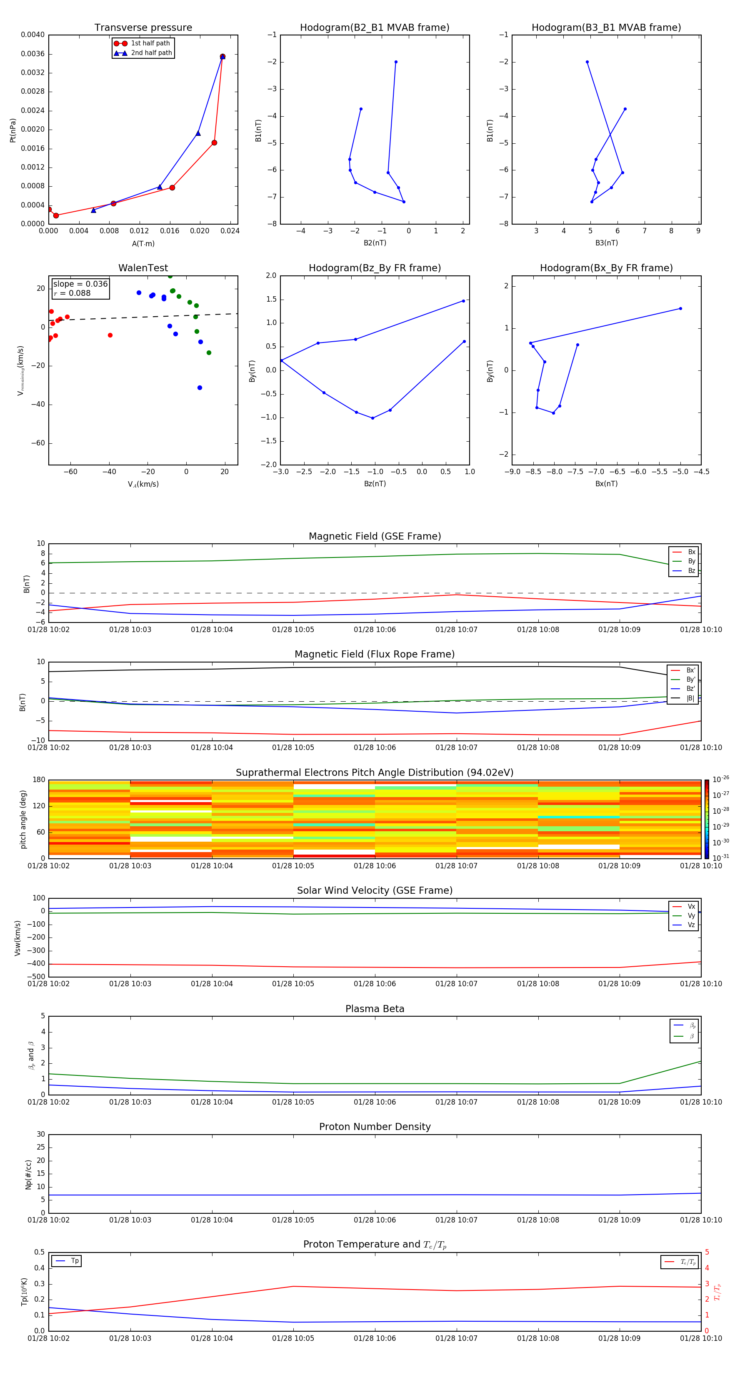Select the '1st half path' legend entry
This screenshot has height=1375, width=750.
tap(142, 43)
